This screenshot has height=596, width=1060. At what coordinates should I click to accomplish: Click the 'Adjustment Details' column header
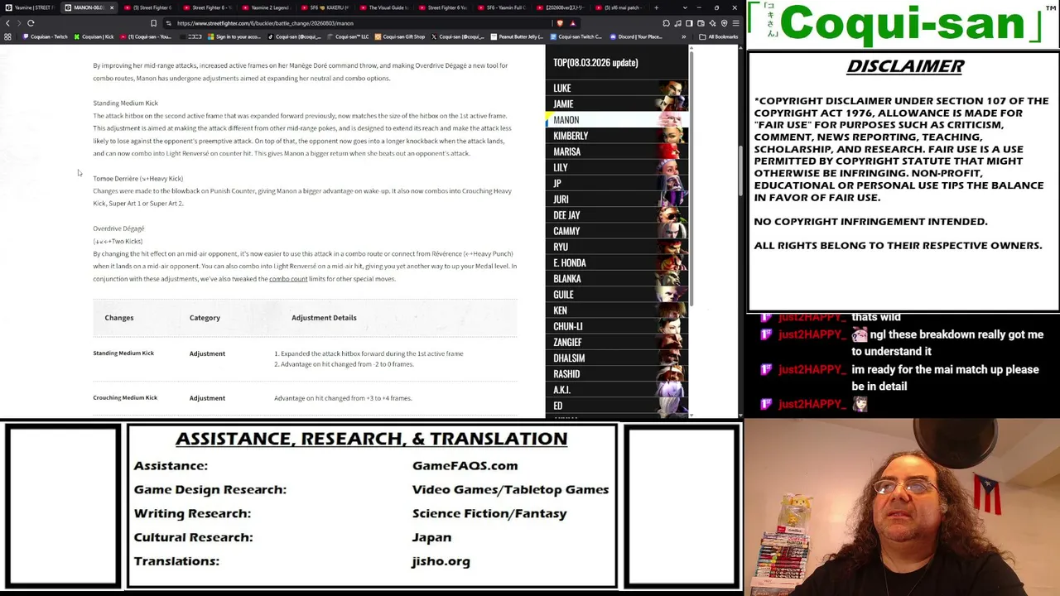(x=324, y=318)
